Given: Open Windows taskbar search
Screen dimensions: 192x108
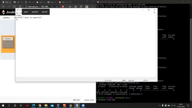Looking at the screenshot, I should coord(9,105).
